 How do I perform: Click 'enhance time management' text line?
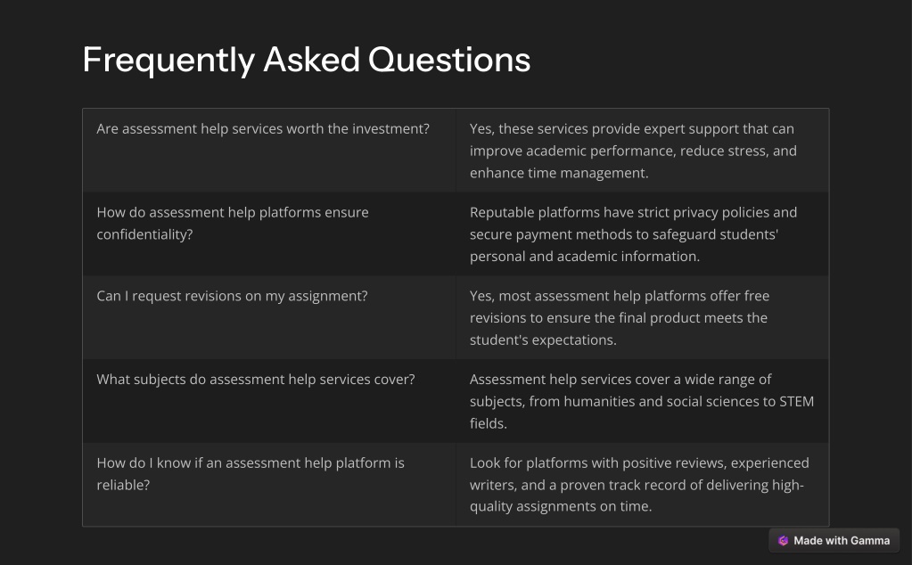coord(559,173)
